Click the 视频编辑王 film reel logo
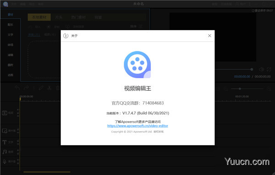 click(x=137, y=65)
